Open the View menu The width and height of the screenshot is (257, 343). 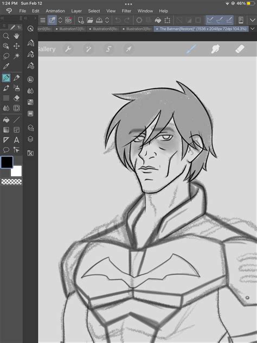(111, 11)
